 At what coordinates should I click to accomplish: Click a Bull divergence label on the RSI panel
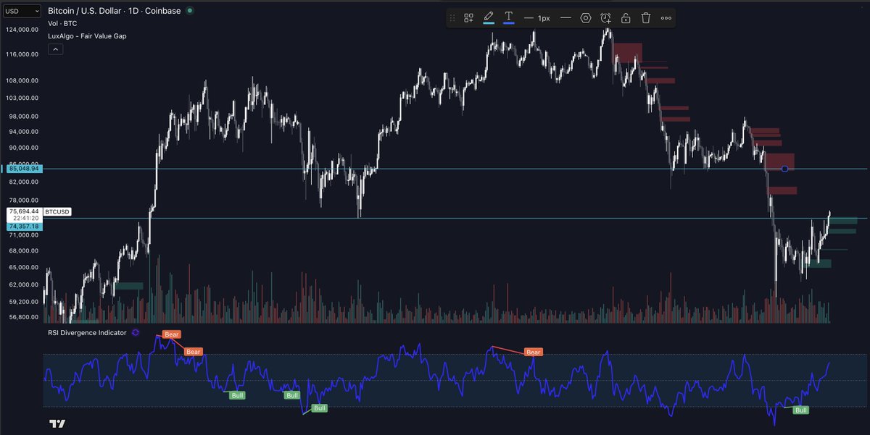(x=236, y=395)
